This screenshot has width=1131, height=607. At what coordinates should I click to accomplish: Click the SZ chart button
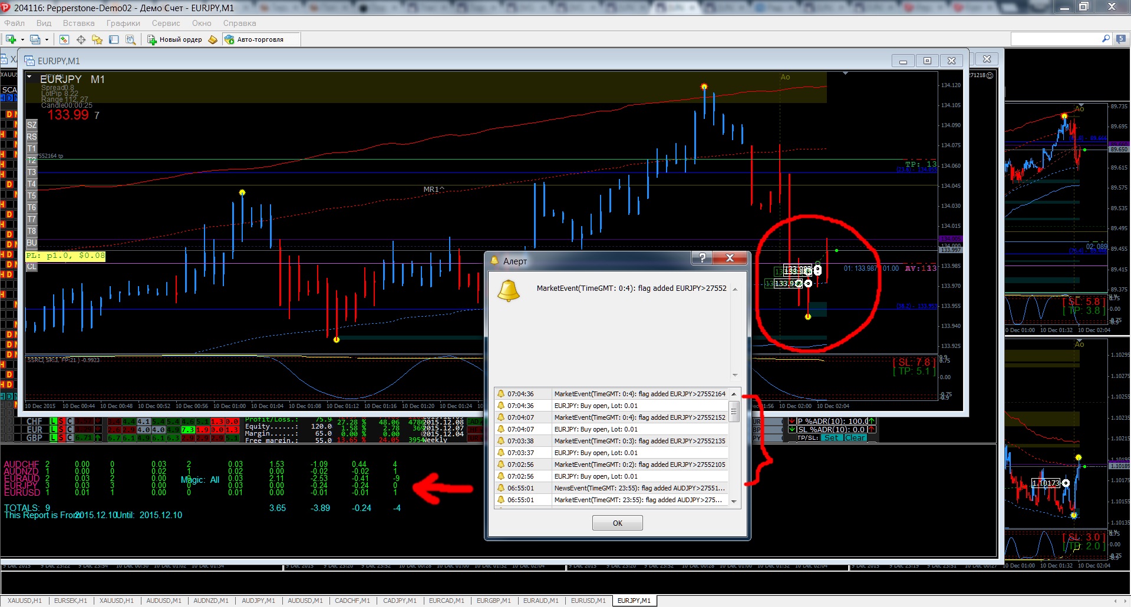click(x=32, y=125)
